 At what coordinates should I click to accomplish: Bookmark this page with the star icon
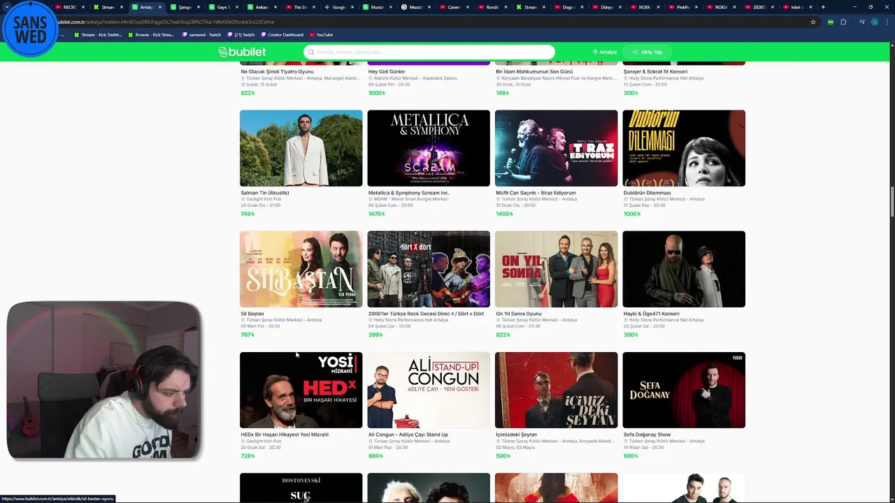813,22
